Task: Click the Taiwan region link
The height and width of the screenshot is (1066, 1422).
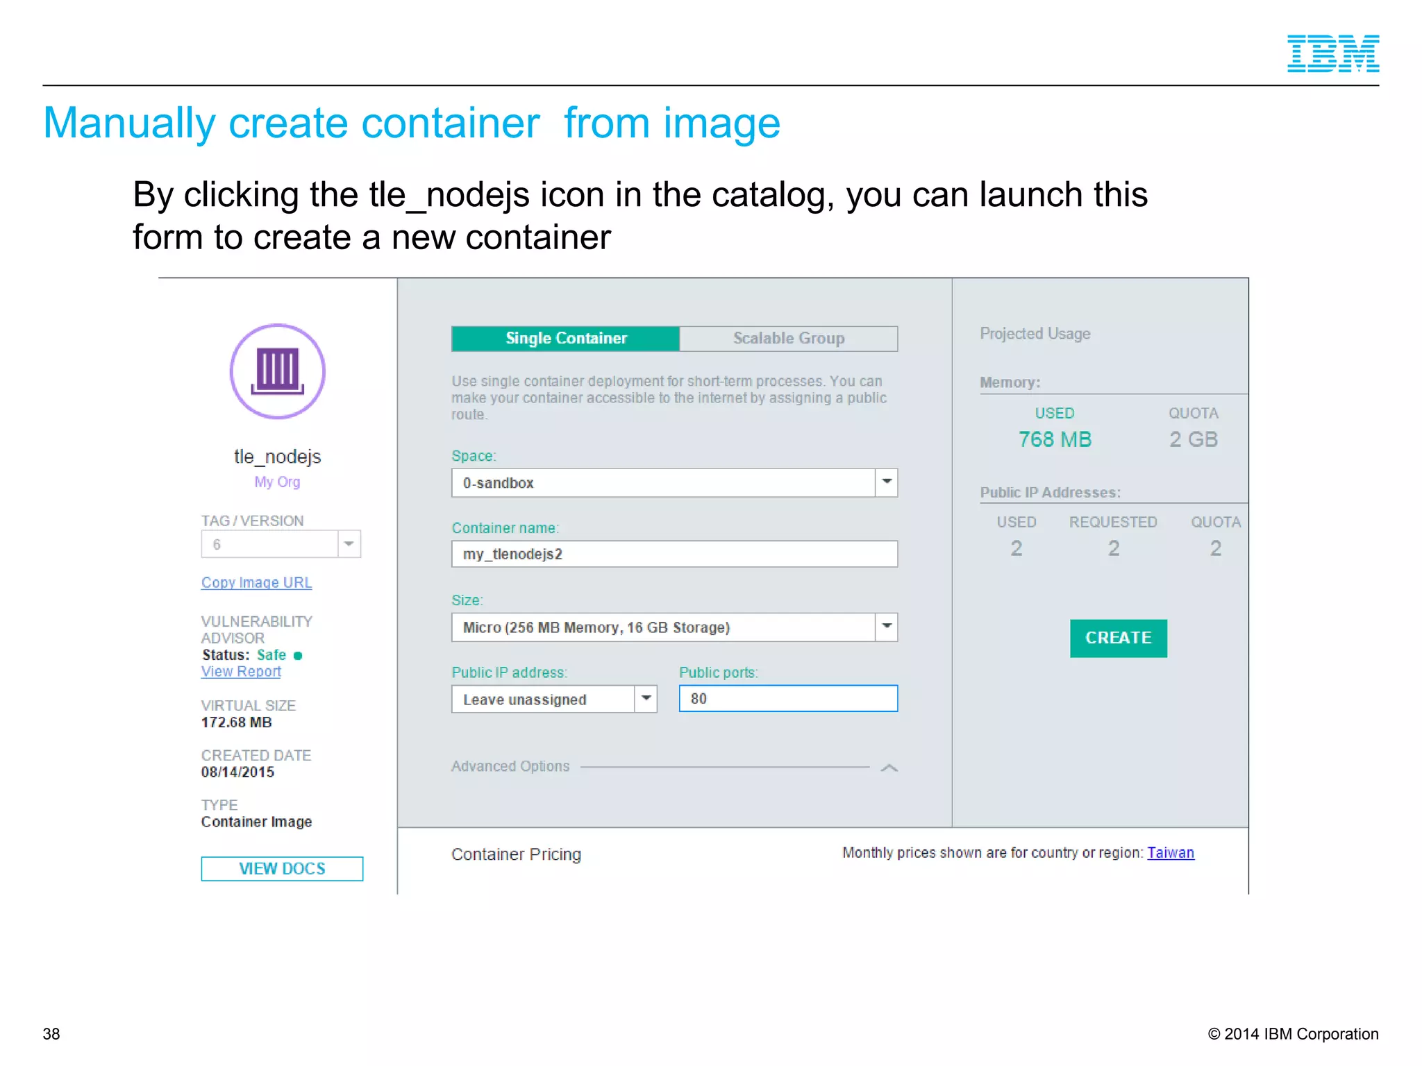Action: coord(1170,852)
